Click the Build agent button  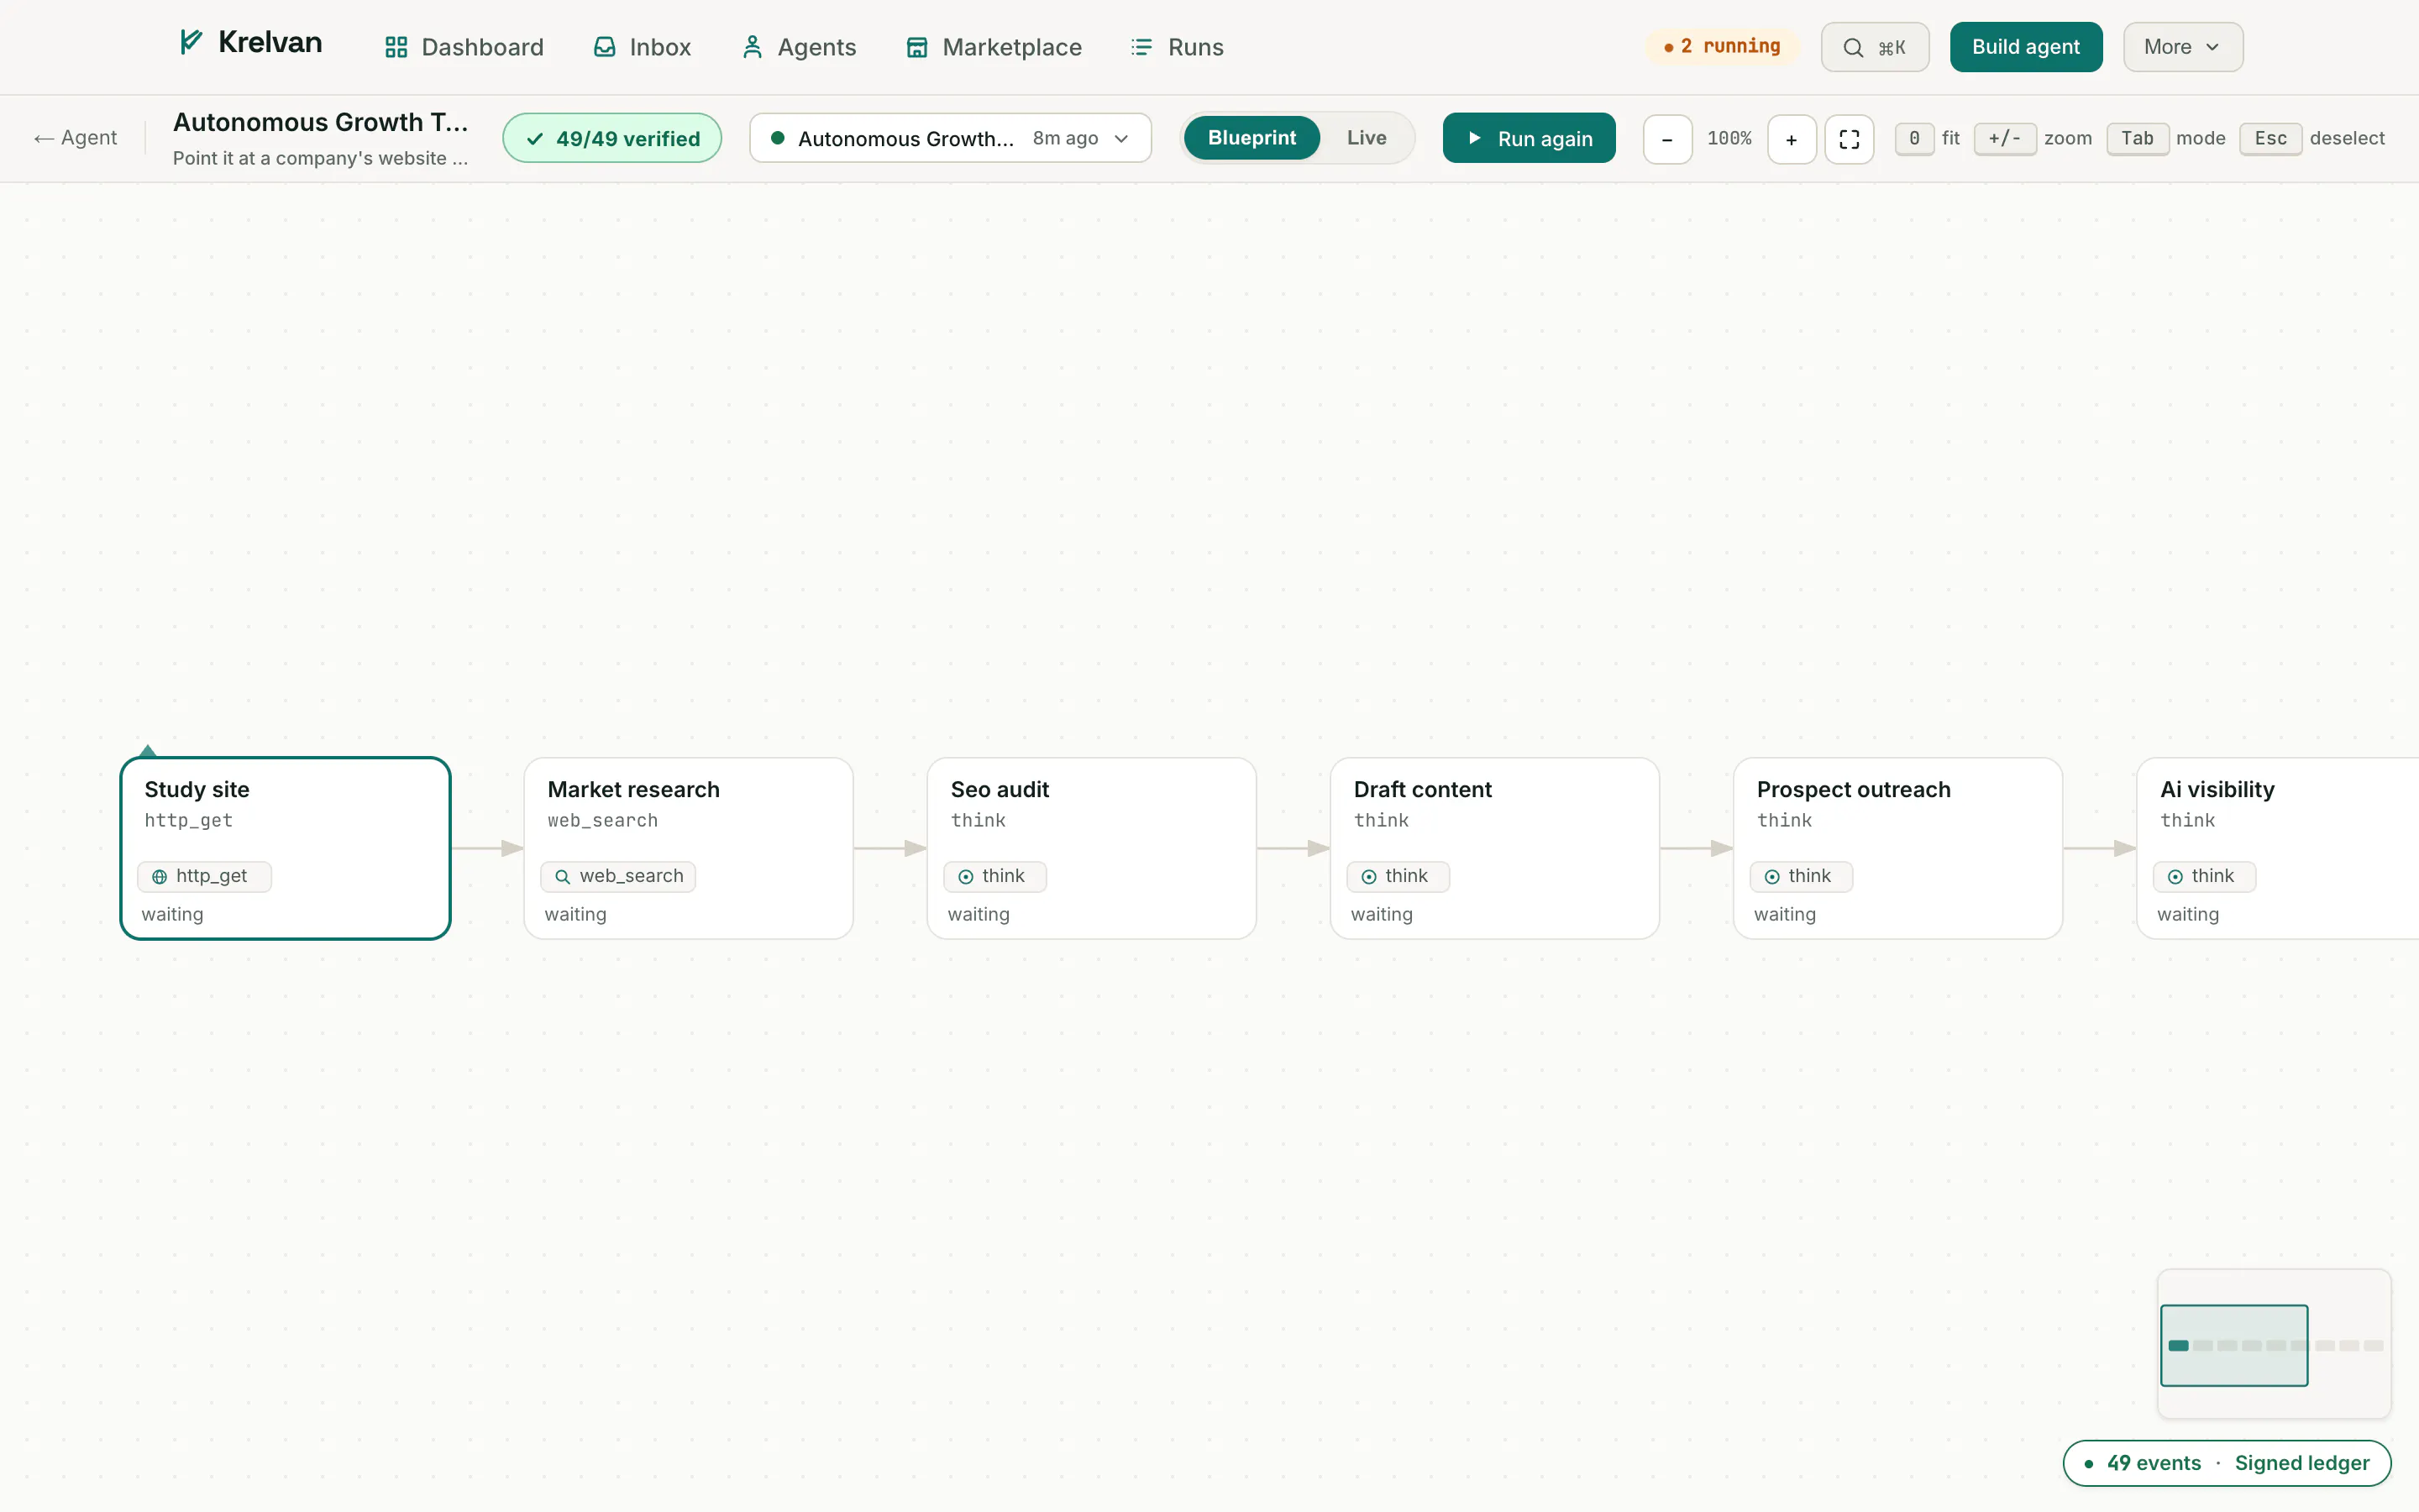(2025, 47)
